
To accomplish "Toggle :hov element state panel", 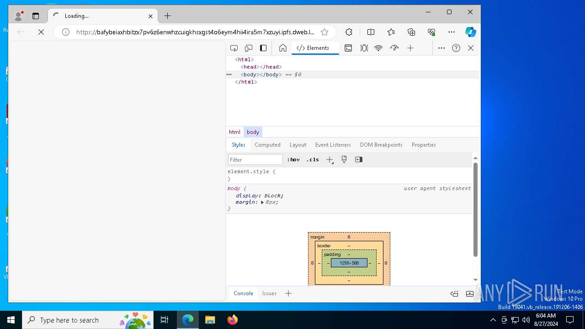I will click(293, 159).
